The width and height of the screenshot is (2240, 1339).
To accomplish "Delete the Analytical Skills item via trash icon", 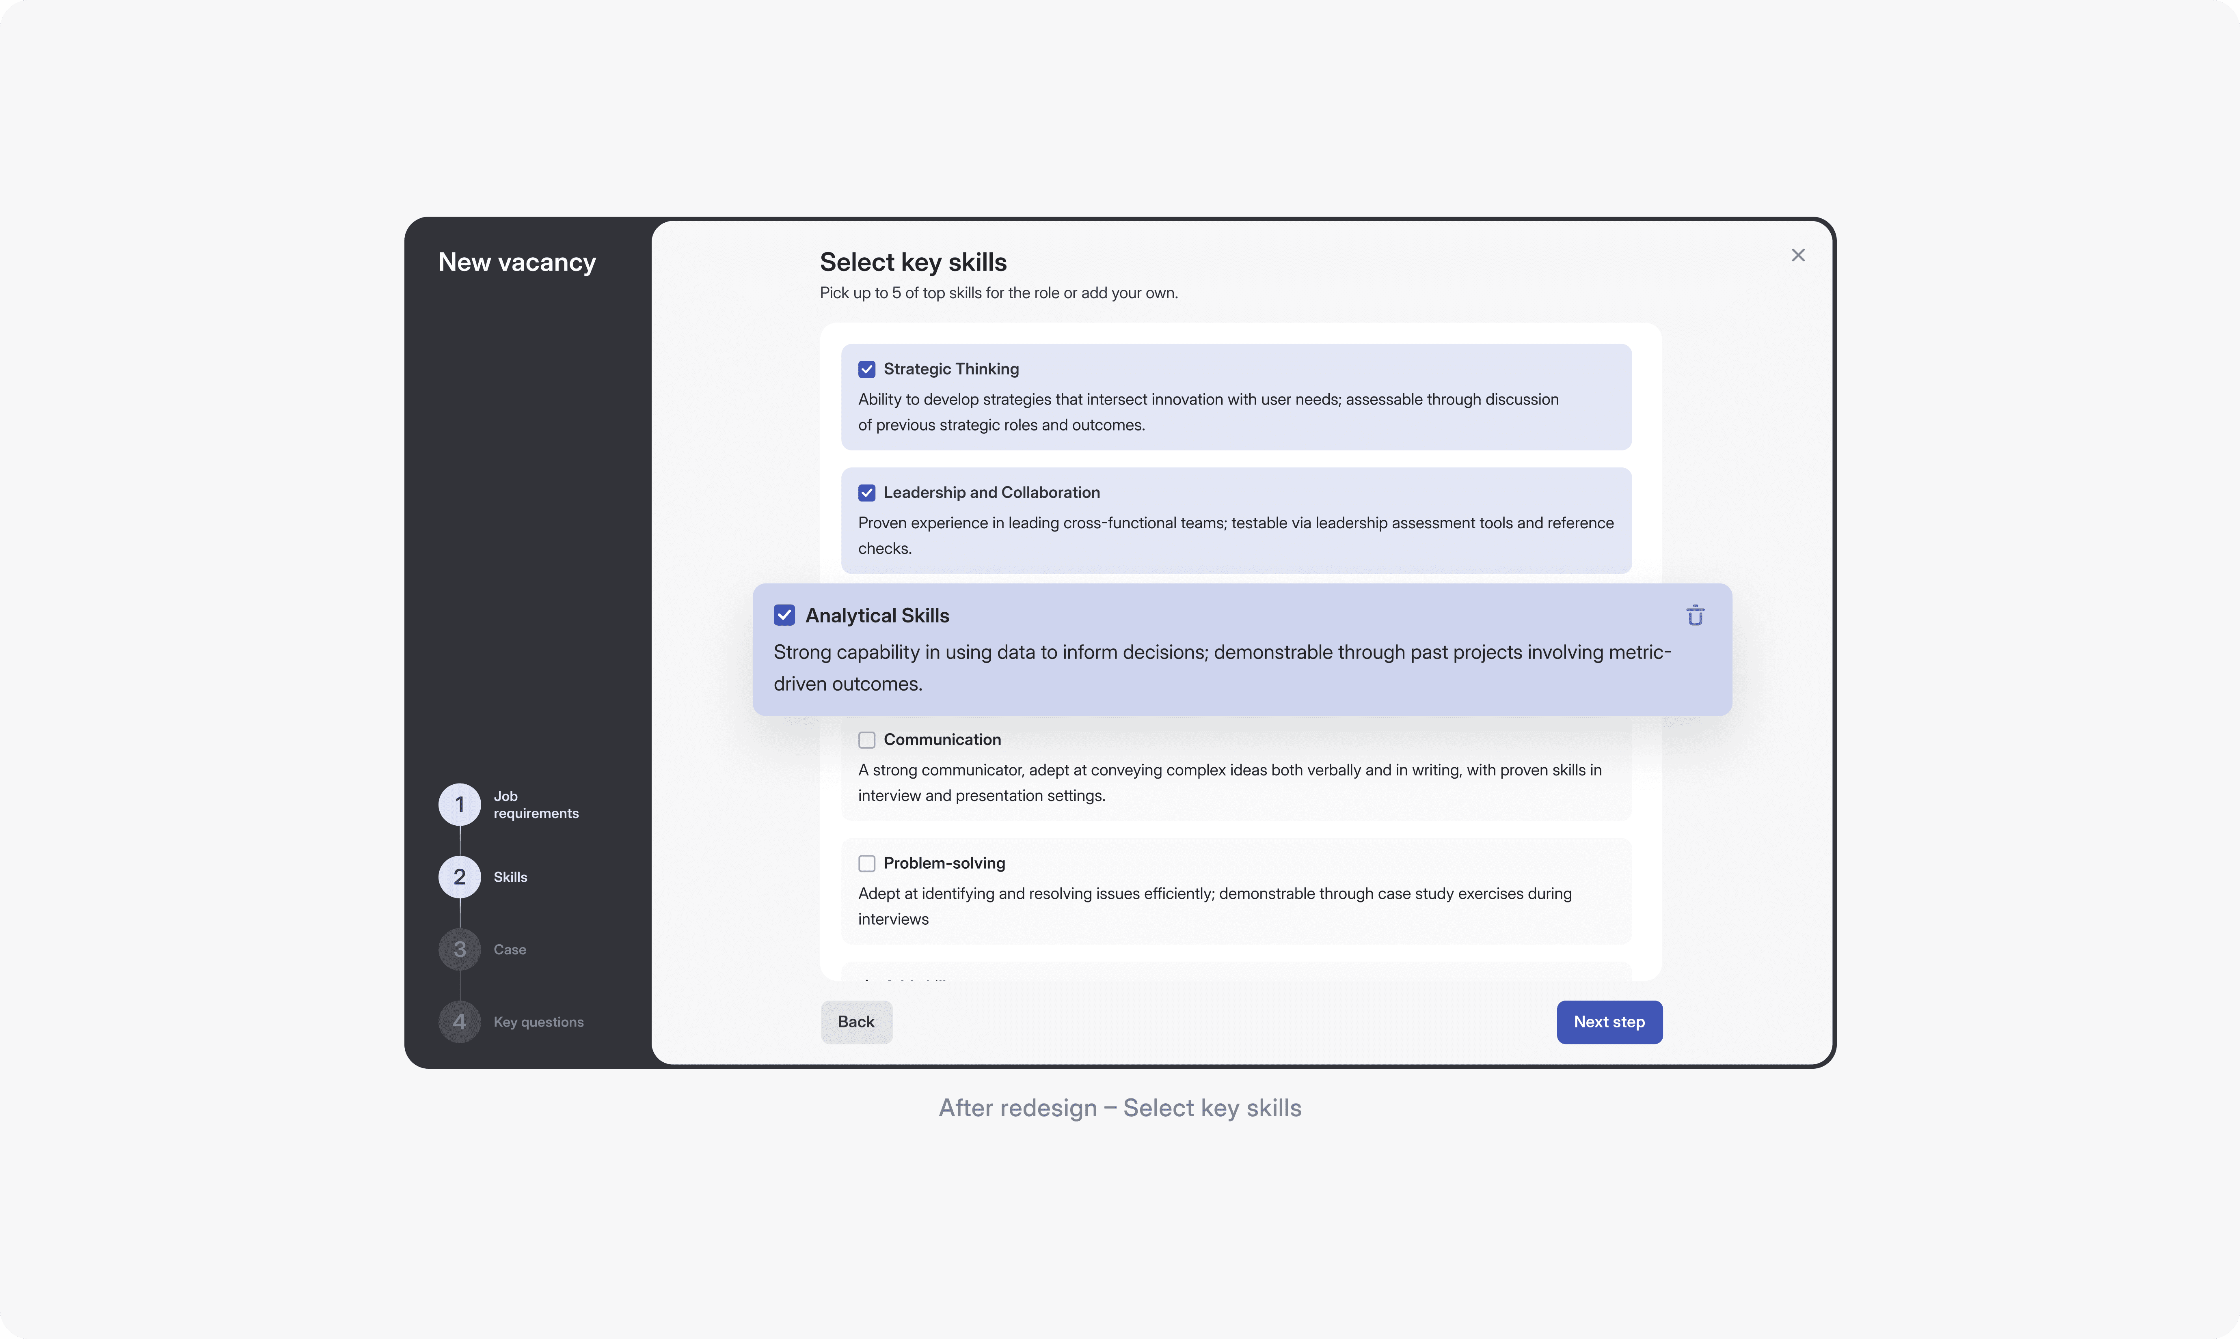I will [1695, 616].
